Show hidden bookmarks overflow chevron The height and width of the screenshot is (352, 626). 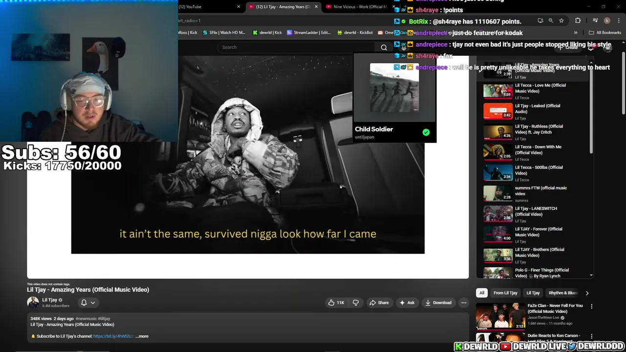[x=576, y=33]
